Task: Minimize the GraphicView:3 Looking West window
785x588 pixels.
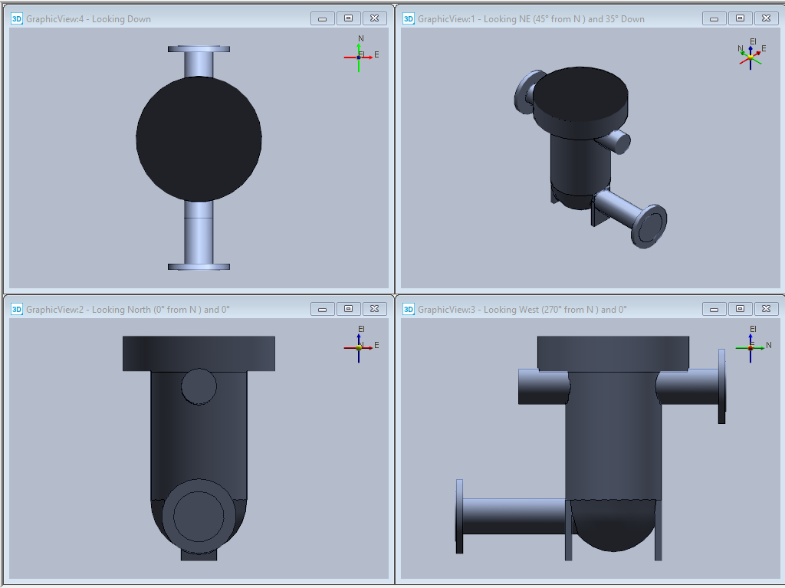Action: click(x=714, y=309)
